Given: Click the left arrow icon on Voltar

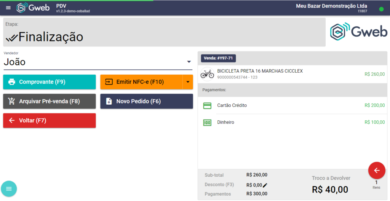Looking at the screenshot, I should (x=12, y=121).
